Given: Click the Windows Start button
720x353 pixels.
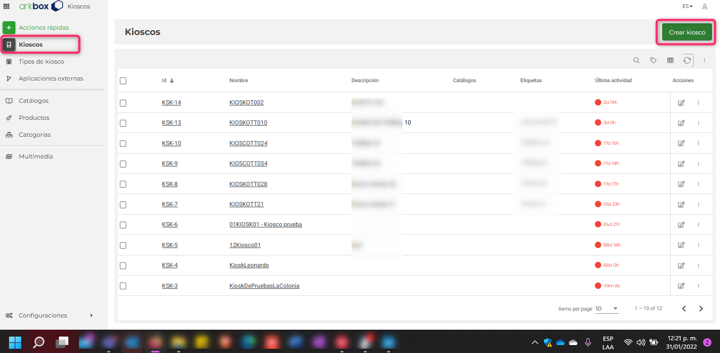Looking at the screenshot, I should tap(15, 342).
